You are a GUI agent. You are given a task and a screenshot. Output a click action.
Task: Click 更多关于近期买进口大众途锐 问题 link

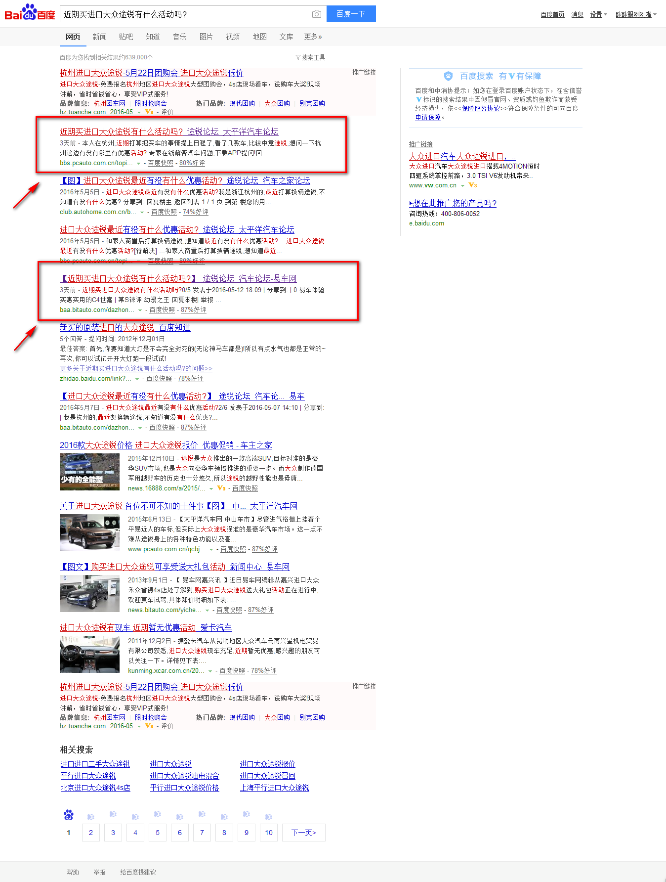coord(136,369)
